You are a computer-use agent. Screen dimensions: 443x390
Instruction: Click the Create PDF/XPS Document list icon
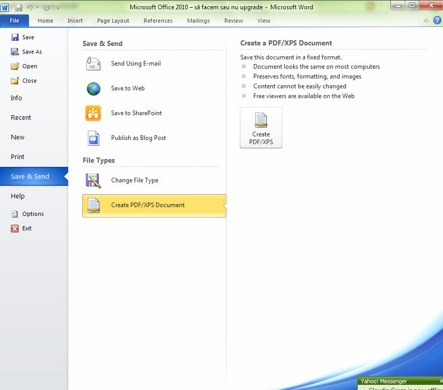pos(94,205)
